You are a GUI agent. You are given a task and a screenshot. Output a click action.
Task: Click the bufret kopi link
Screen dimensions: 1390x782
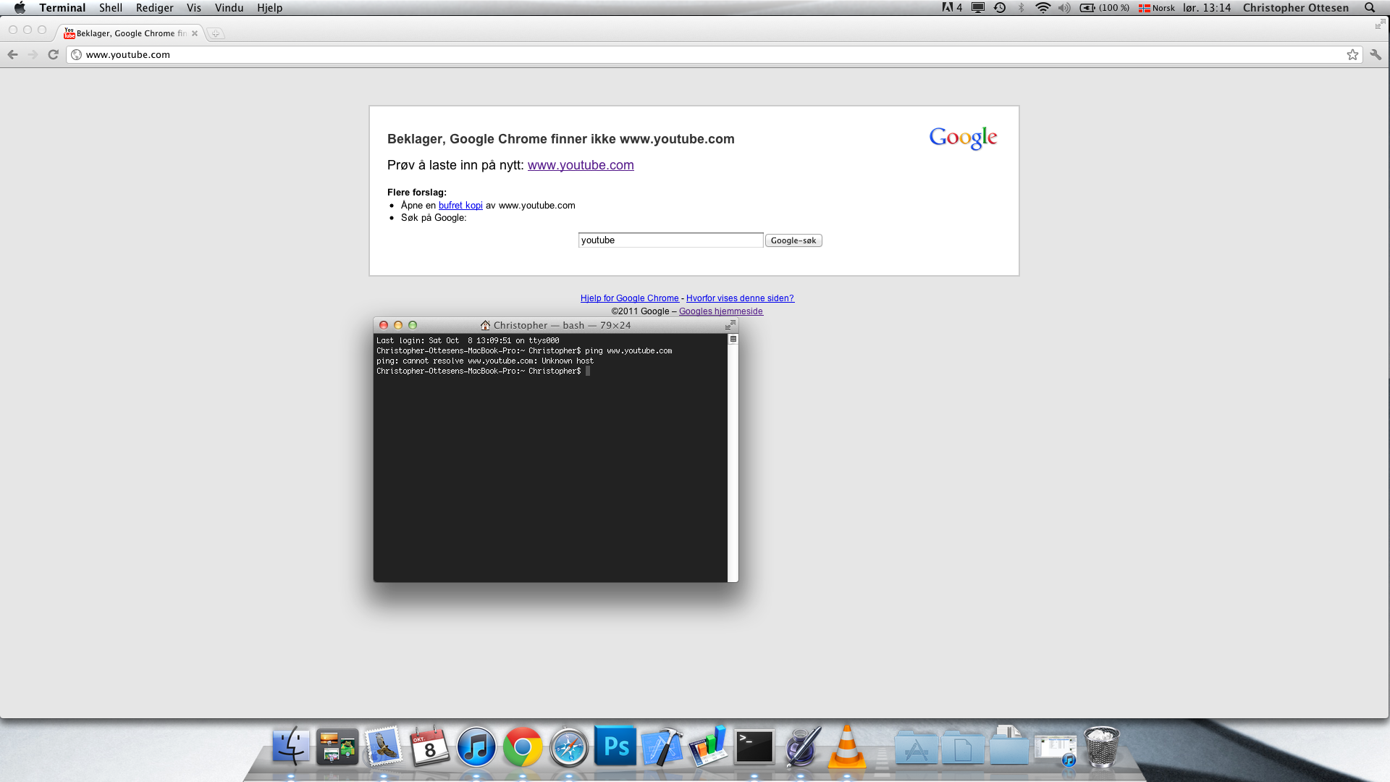tap(460, 206)
